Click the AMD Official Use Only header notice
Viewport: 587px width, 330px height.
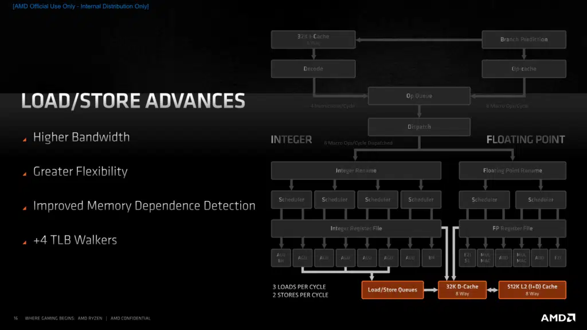[81, 6]
